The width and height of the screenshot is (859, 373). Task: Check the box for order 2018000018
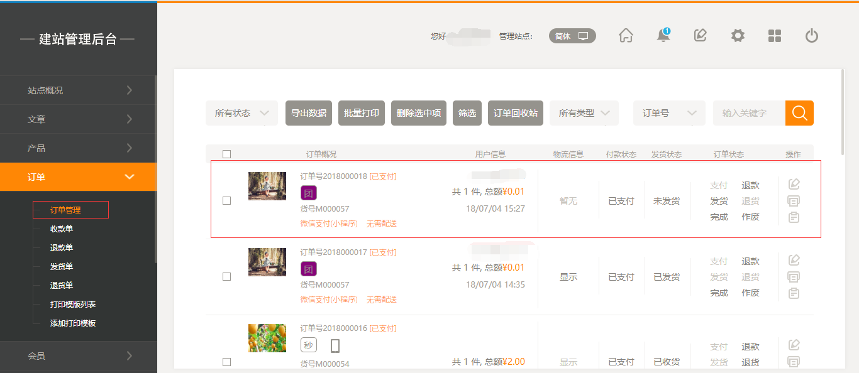[x=227, y=200]
